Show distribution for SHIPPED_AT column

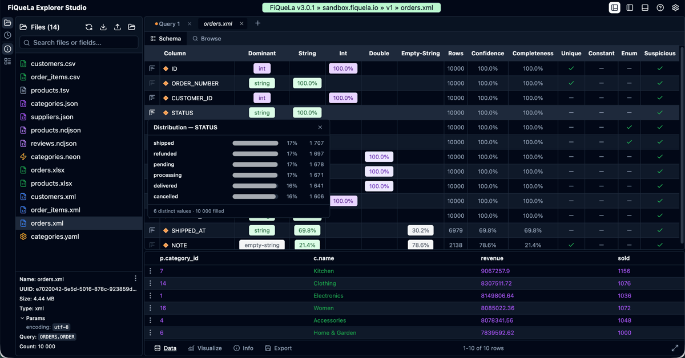pos(152,231)
